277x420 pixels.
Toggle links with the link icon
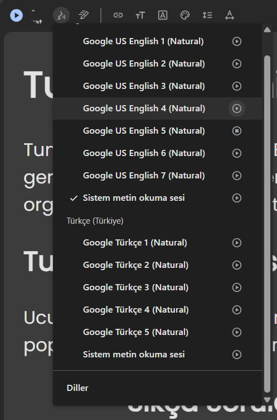coord(118,15)
